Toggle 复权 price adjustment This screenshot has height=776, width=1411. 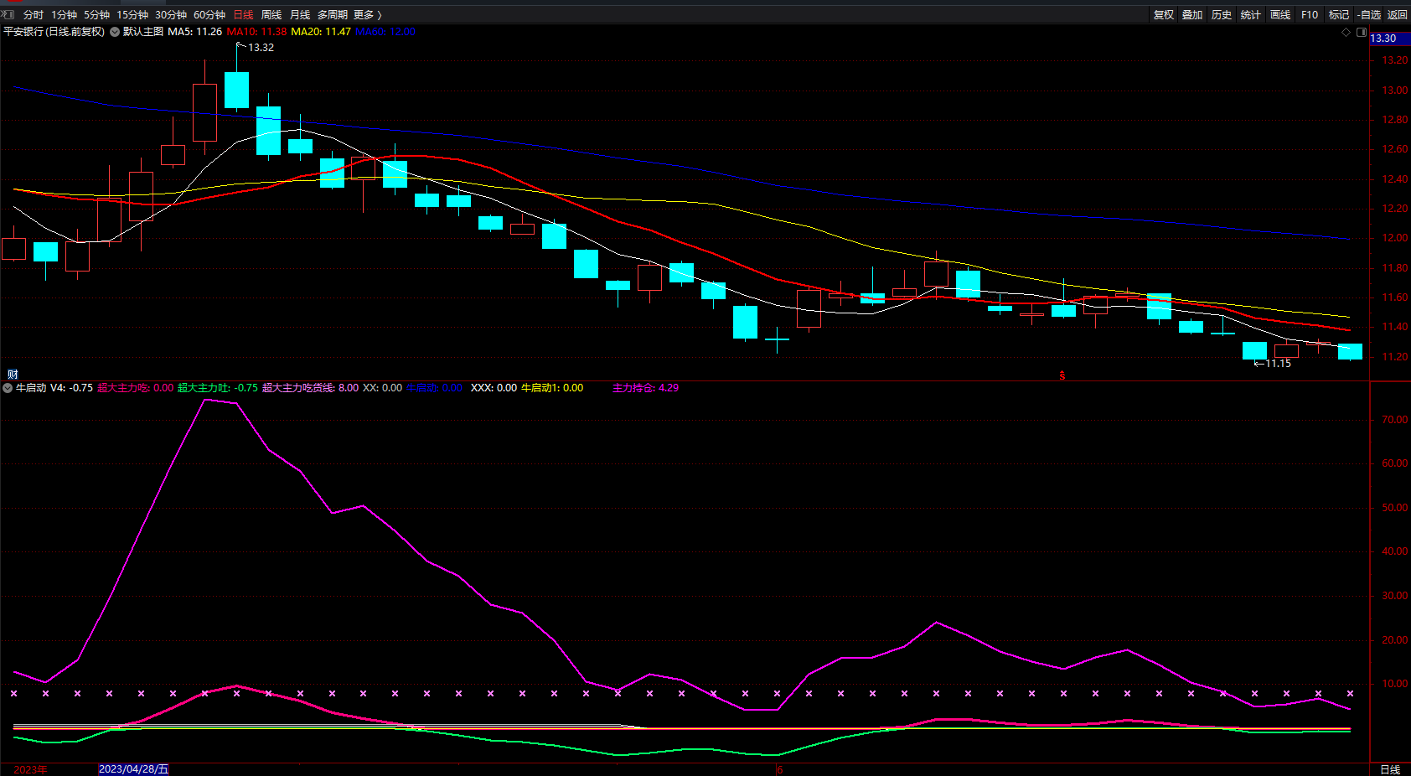coord(1163,14)
